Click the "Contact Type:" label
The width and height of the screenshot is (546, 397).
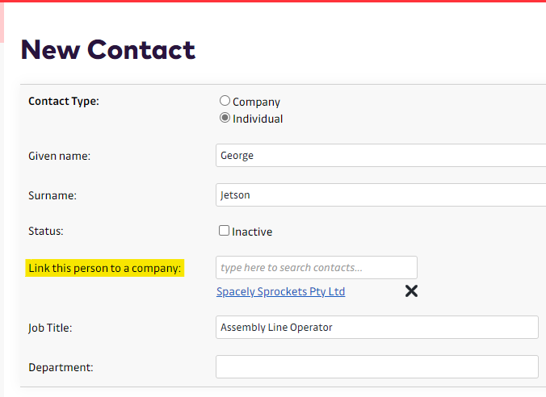click(64, 101)
